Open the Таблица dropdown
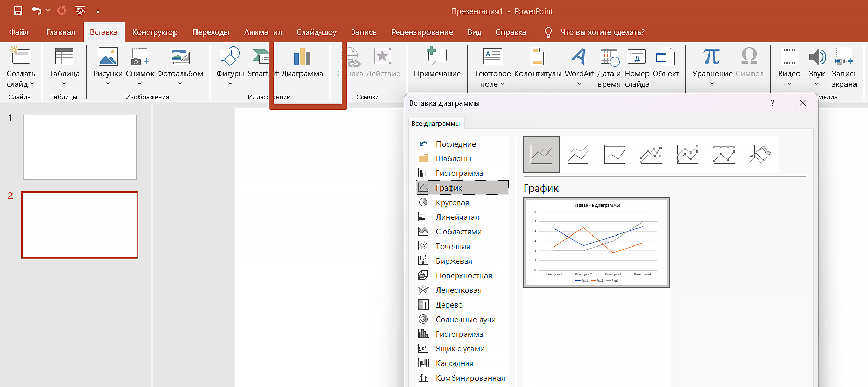The image size is (868, 387). pos(64,67)
